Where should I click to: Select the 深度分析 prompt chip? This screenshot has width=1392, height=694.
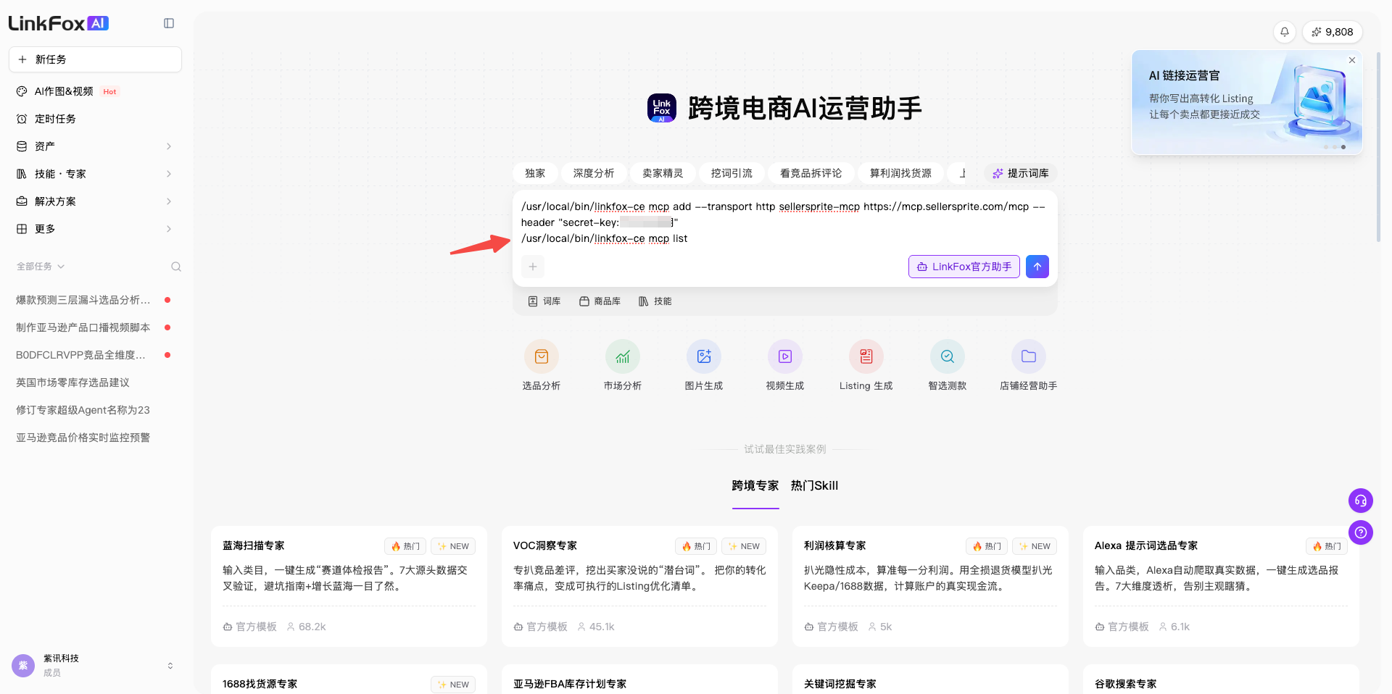594,173
